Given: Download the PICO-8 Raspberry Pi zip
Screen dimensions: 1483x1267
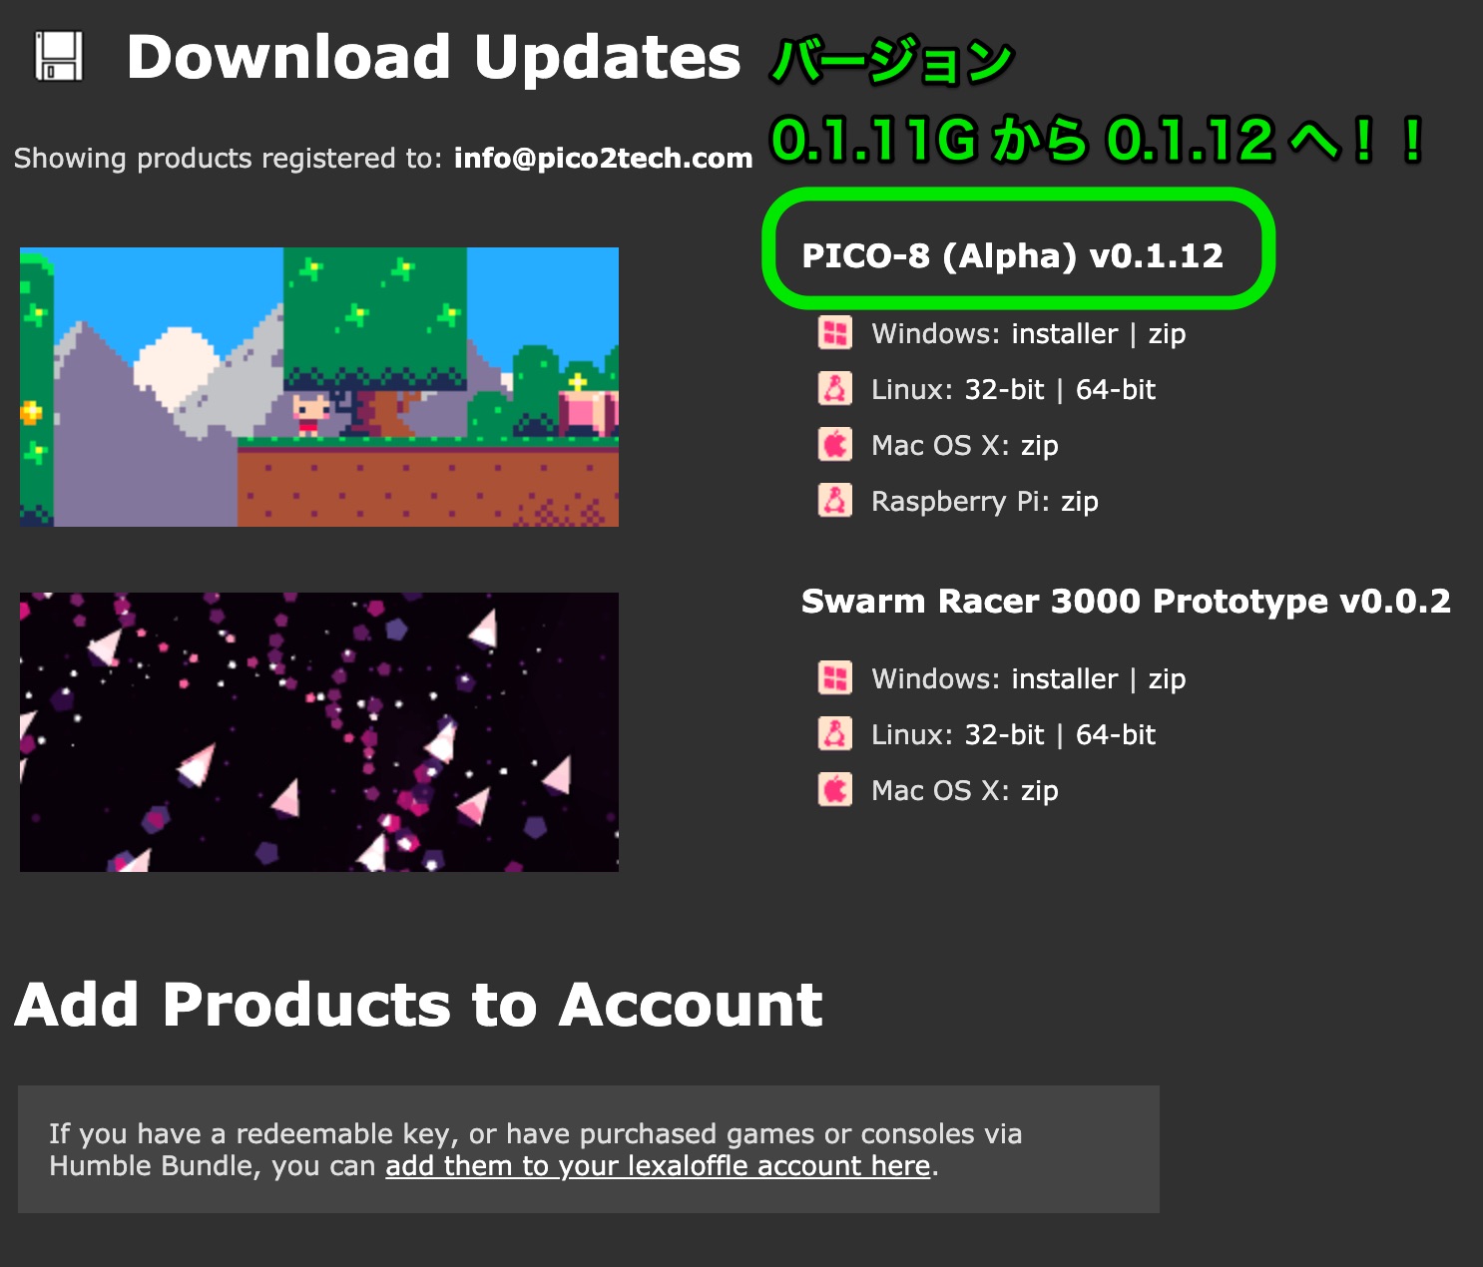Looking at the screenshot, I should point(1079,502).
